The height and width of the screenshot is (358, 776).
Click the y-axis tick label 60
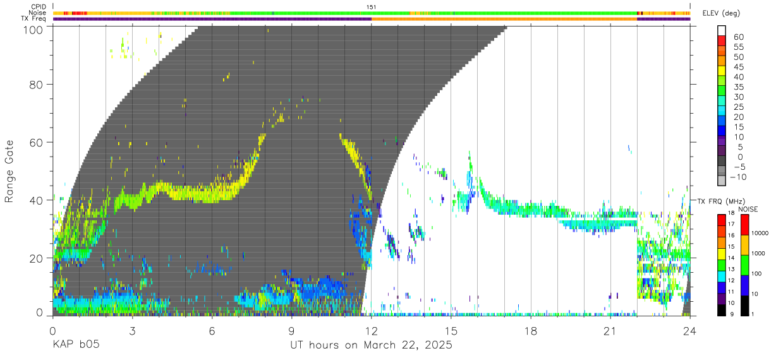(x=36, y=142)
